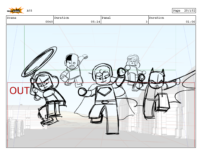202x157 pixels.
Task: Click the 'Panel' header label
Action: [x=106, y=18]
